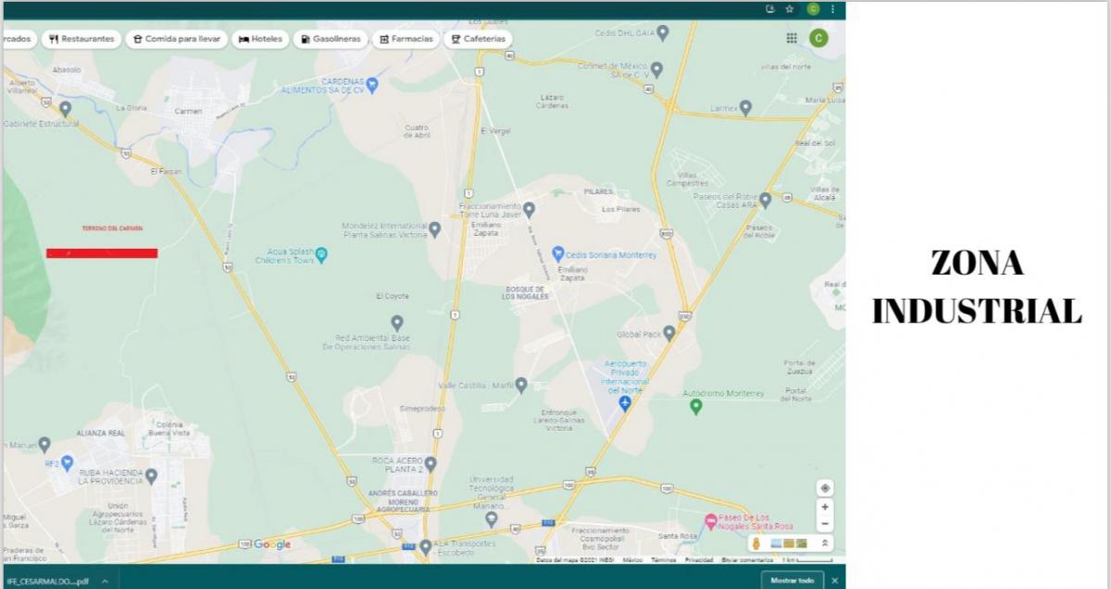Open the green Google account avatar on the map
This screenshot has width=1111, height=589.
pyautogui.click(x=818, y=38)
